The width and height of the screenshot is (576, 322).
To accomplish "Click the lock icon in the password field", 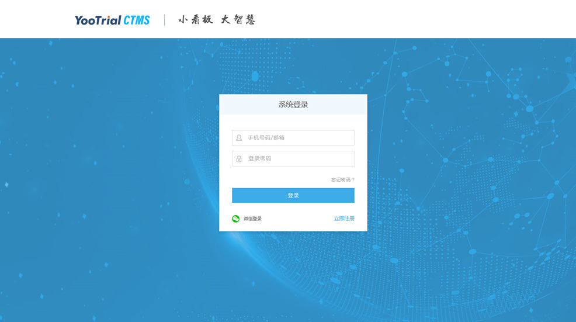I will [x=239, y=159].
